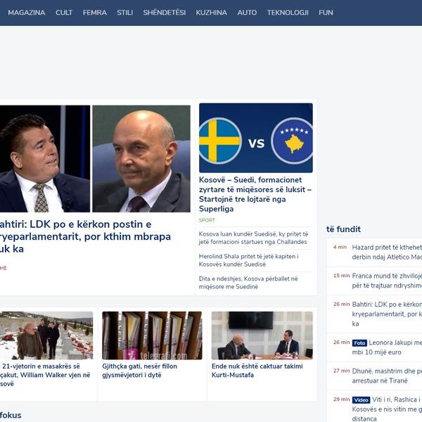
Task: Select STILI in the navigation bar
Action: click(125, 13)
